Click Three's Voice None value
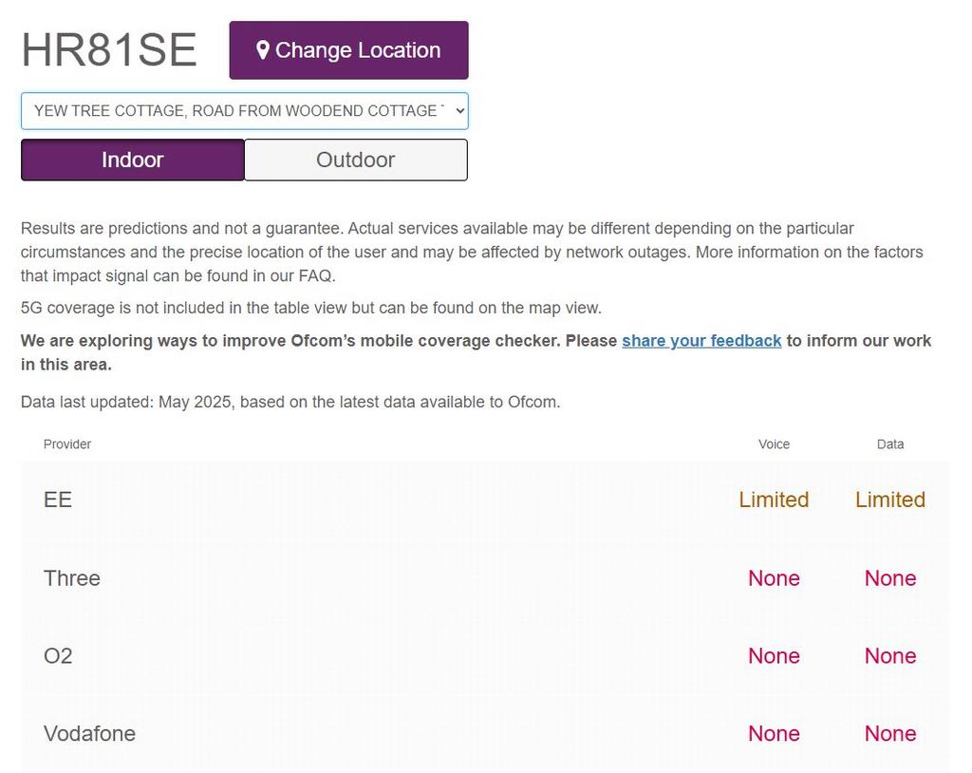 click(x=774, y=578)
